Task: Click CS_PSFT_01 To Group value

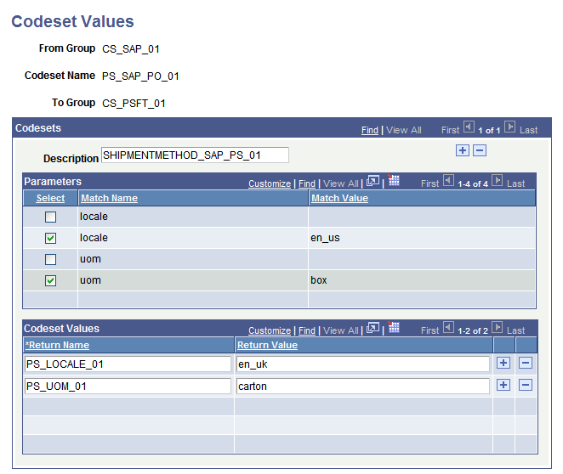Action: pos(134,104)
